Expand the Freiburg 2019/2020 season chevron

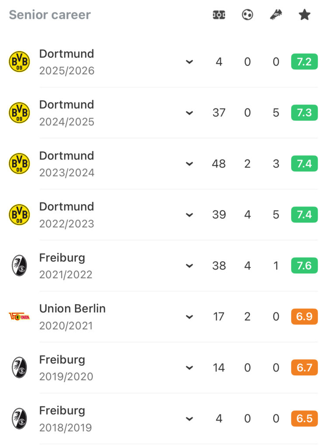click(189, 367)
